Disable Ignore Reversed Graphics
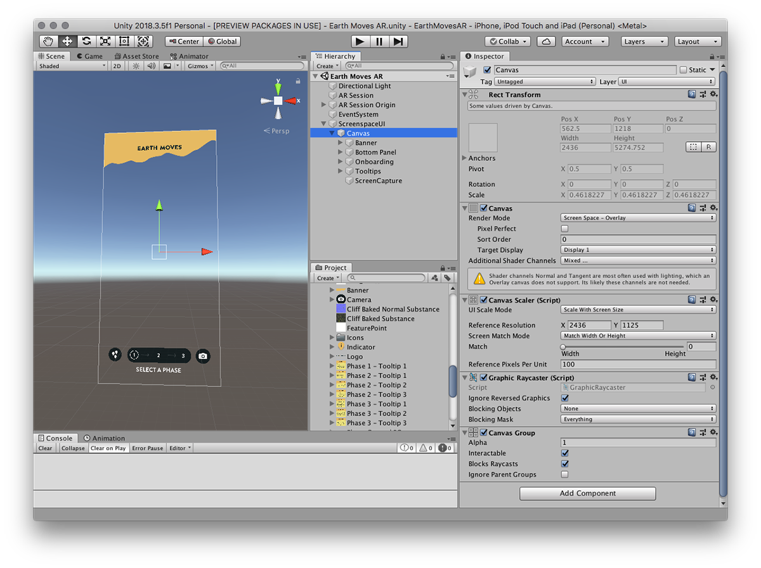This screenshot has width=761, height=568. (564, 398)
